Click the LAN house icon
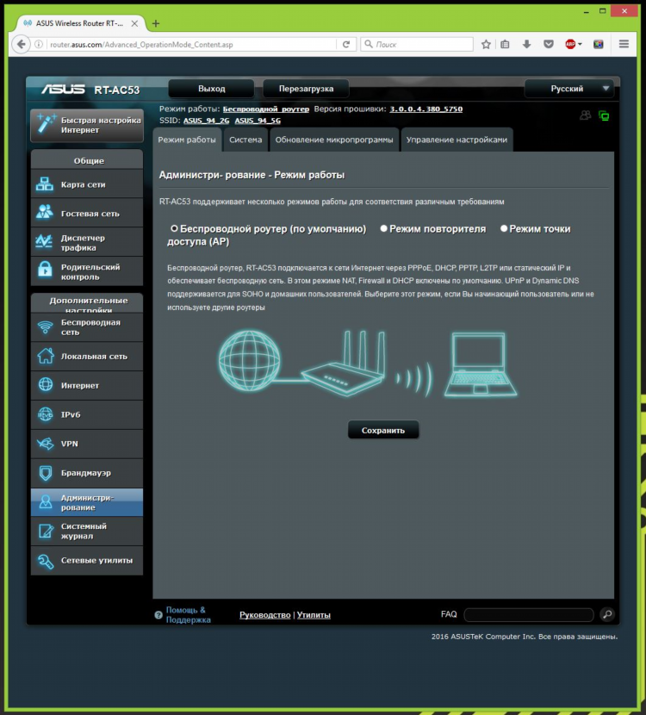 [x=45, y=356]
